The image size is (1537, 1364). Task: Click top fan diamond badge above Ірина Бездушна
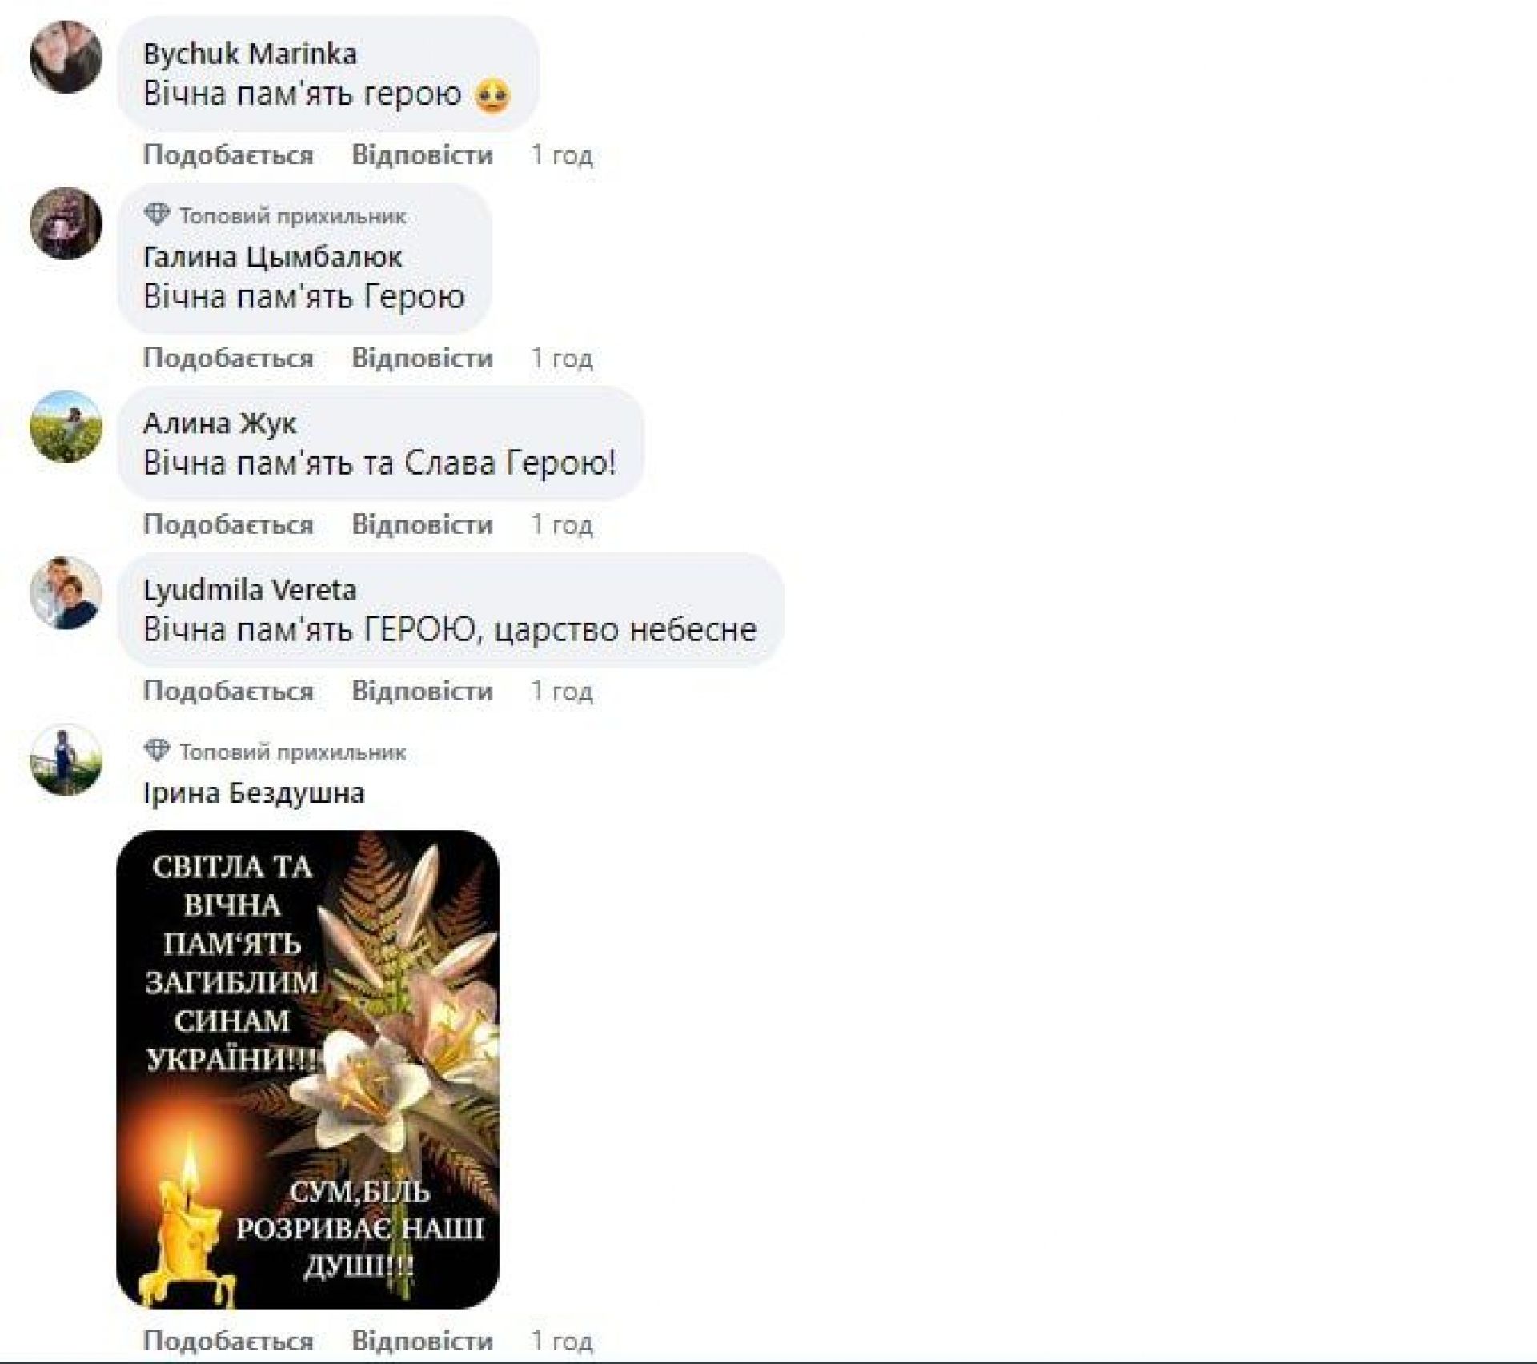point(157,751)
